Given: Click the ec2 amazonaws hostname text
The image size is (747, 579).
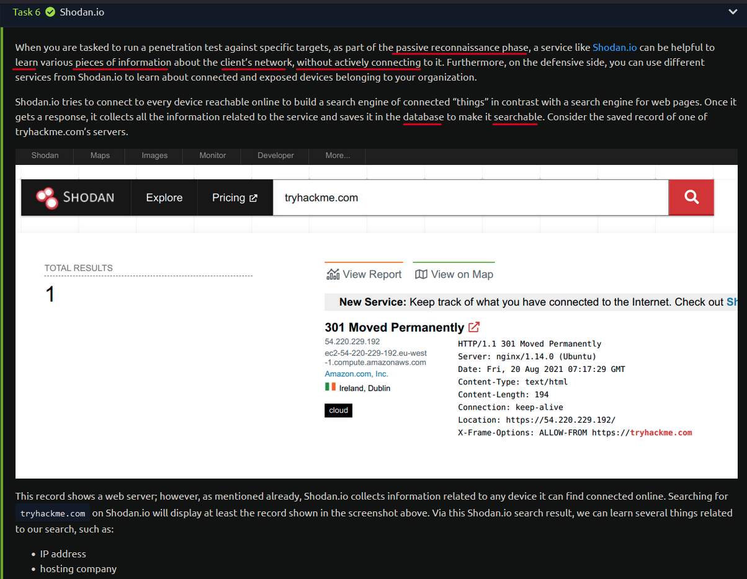Looking at the screenshot, I should tap(375, 358).
